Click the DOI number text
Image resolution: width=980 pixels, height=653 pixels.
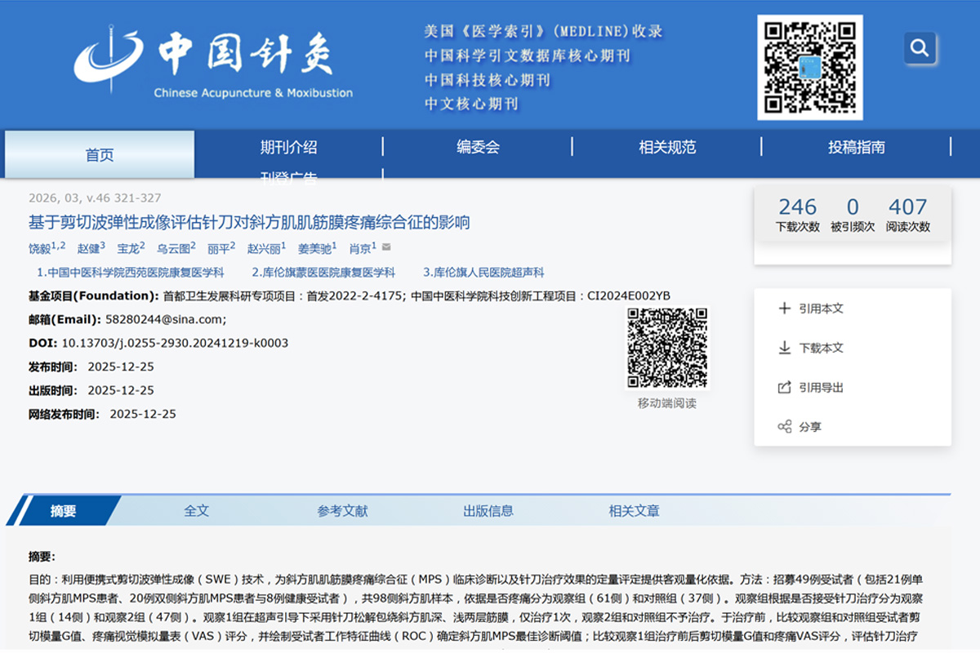tap(175, 343)
